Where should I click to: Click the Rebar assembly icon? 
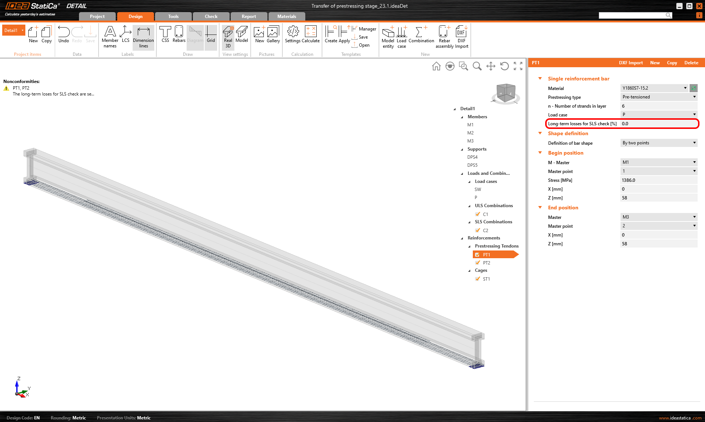(444, 35)
